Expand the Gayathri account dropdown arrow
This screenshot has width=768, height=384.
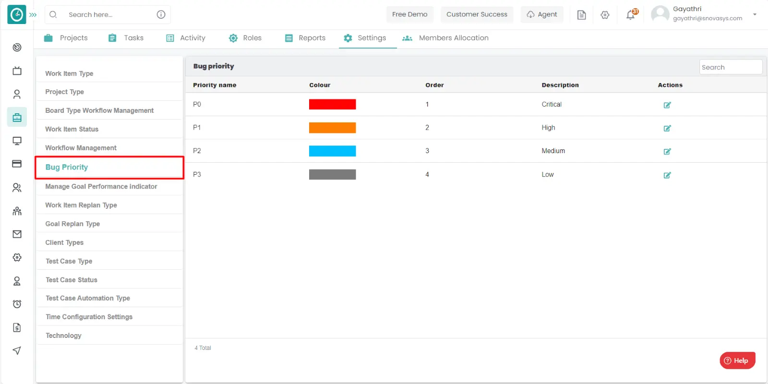755,14
